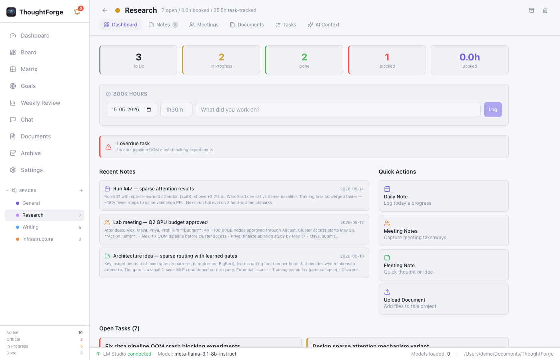The height and width of the screenshot is (360, 560).
Task: Open note 'Architecture idea — sparse routing'
Action: (234, 263)
